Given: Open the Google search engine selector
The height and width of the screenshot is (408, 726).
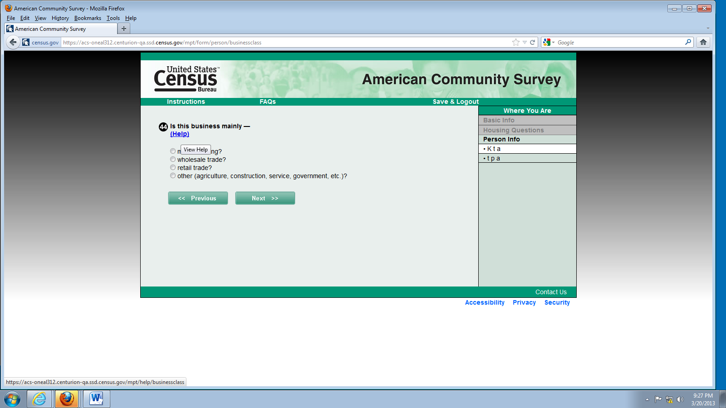Looking at the screenshot, I should click(x=549, y=42).
